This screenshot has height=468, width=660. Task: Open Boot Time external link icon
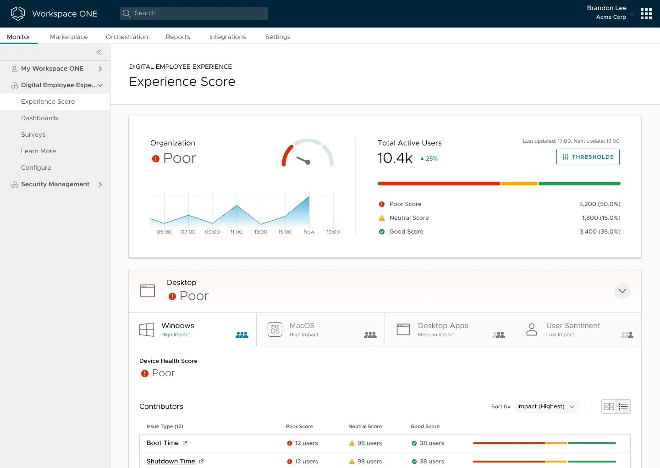(x=185, y=443)
